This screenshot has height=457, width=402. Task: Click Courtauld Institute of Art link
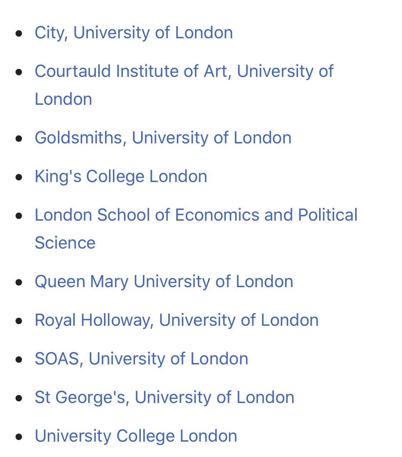point(184,71)
